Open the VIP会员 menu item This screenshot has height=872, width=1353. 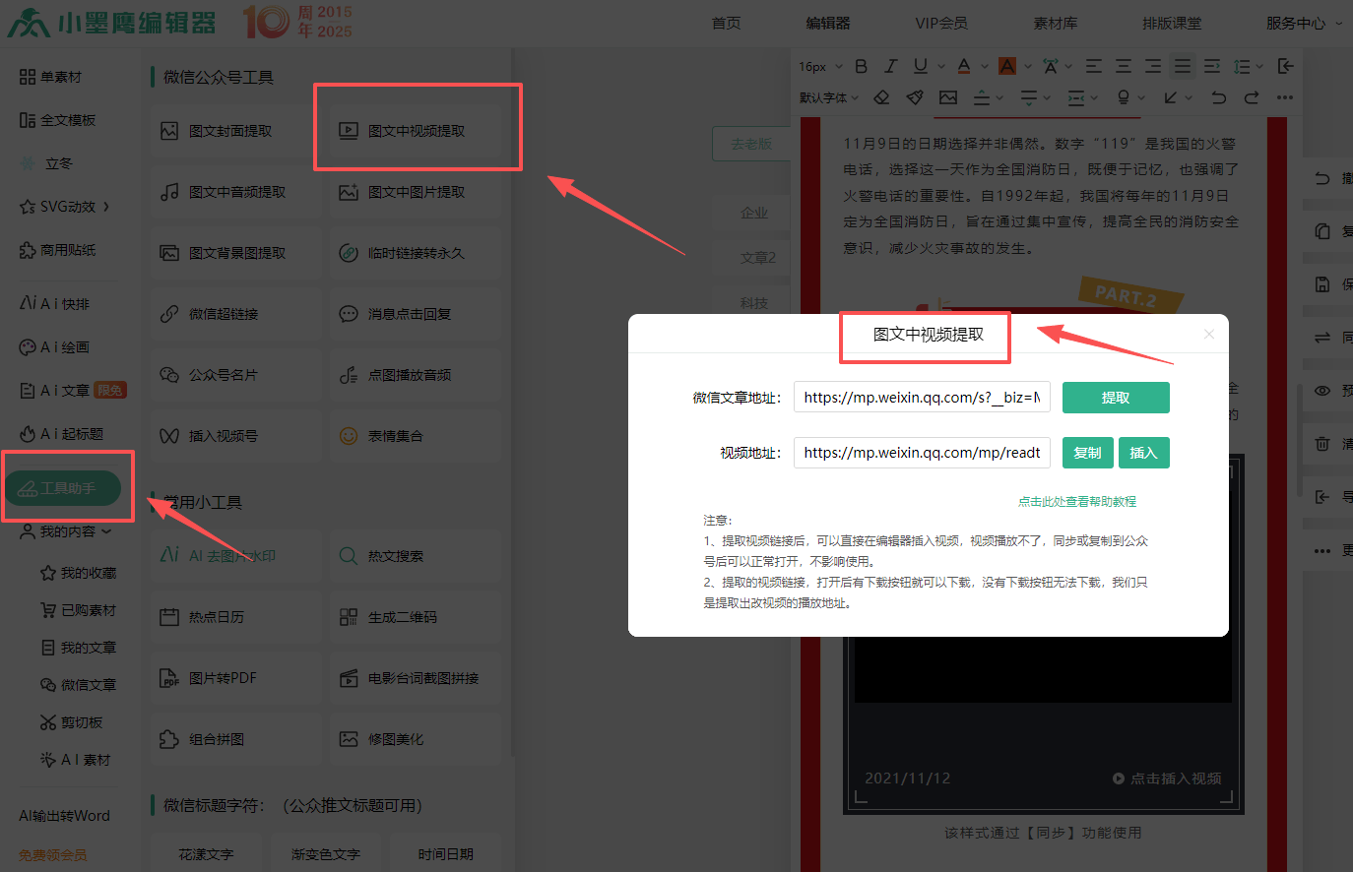click(x=940, y=23)
